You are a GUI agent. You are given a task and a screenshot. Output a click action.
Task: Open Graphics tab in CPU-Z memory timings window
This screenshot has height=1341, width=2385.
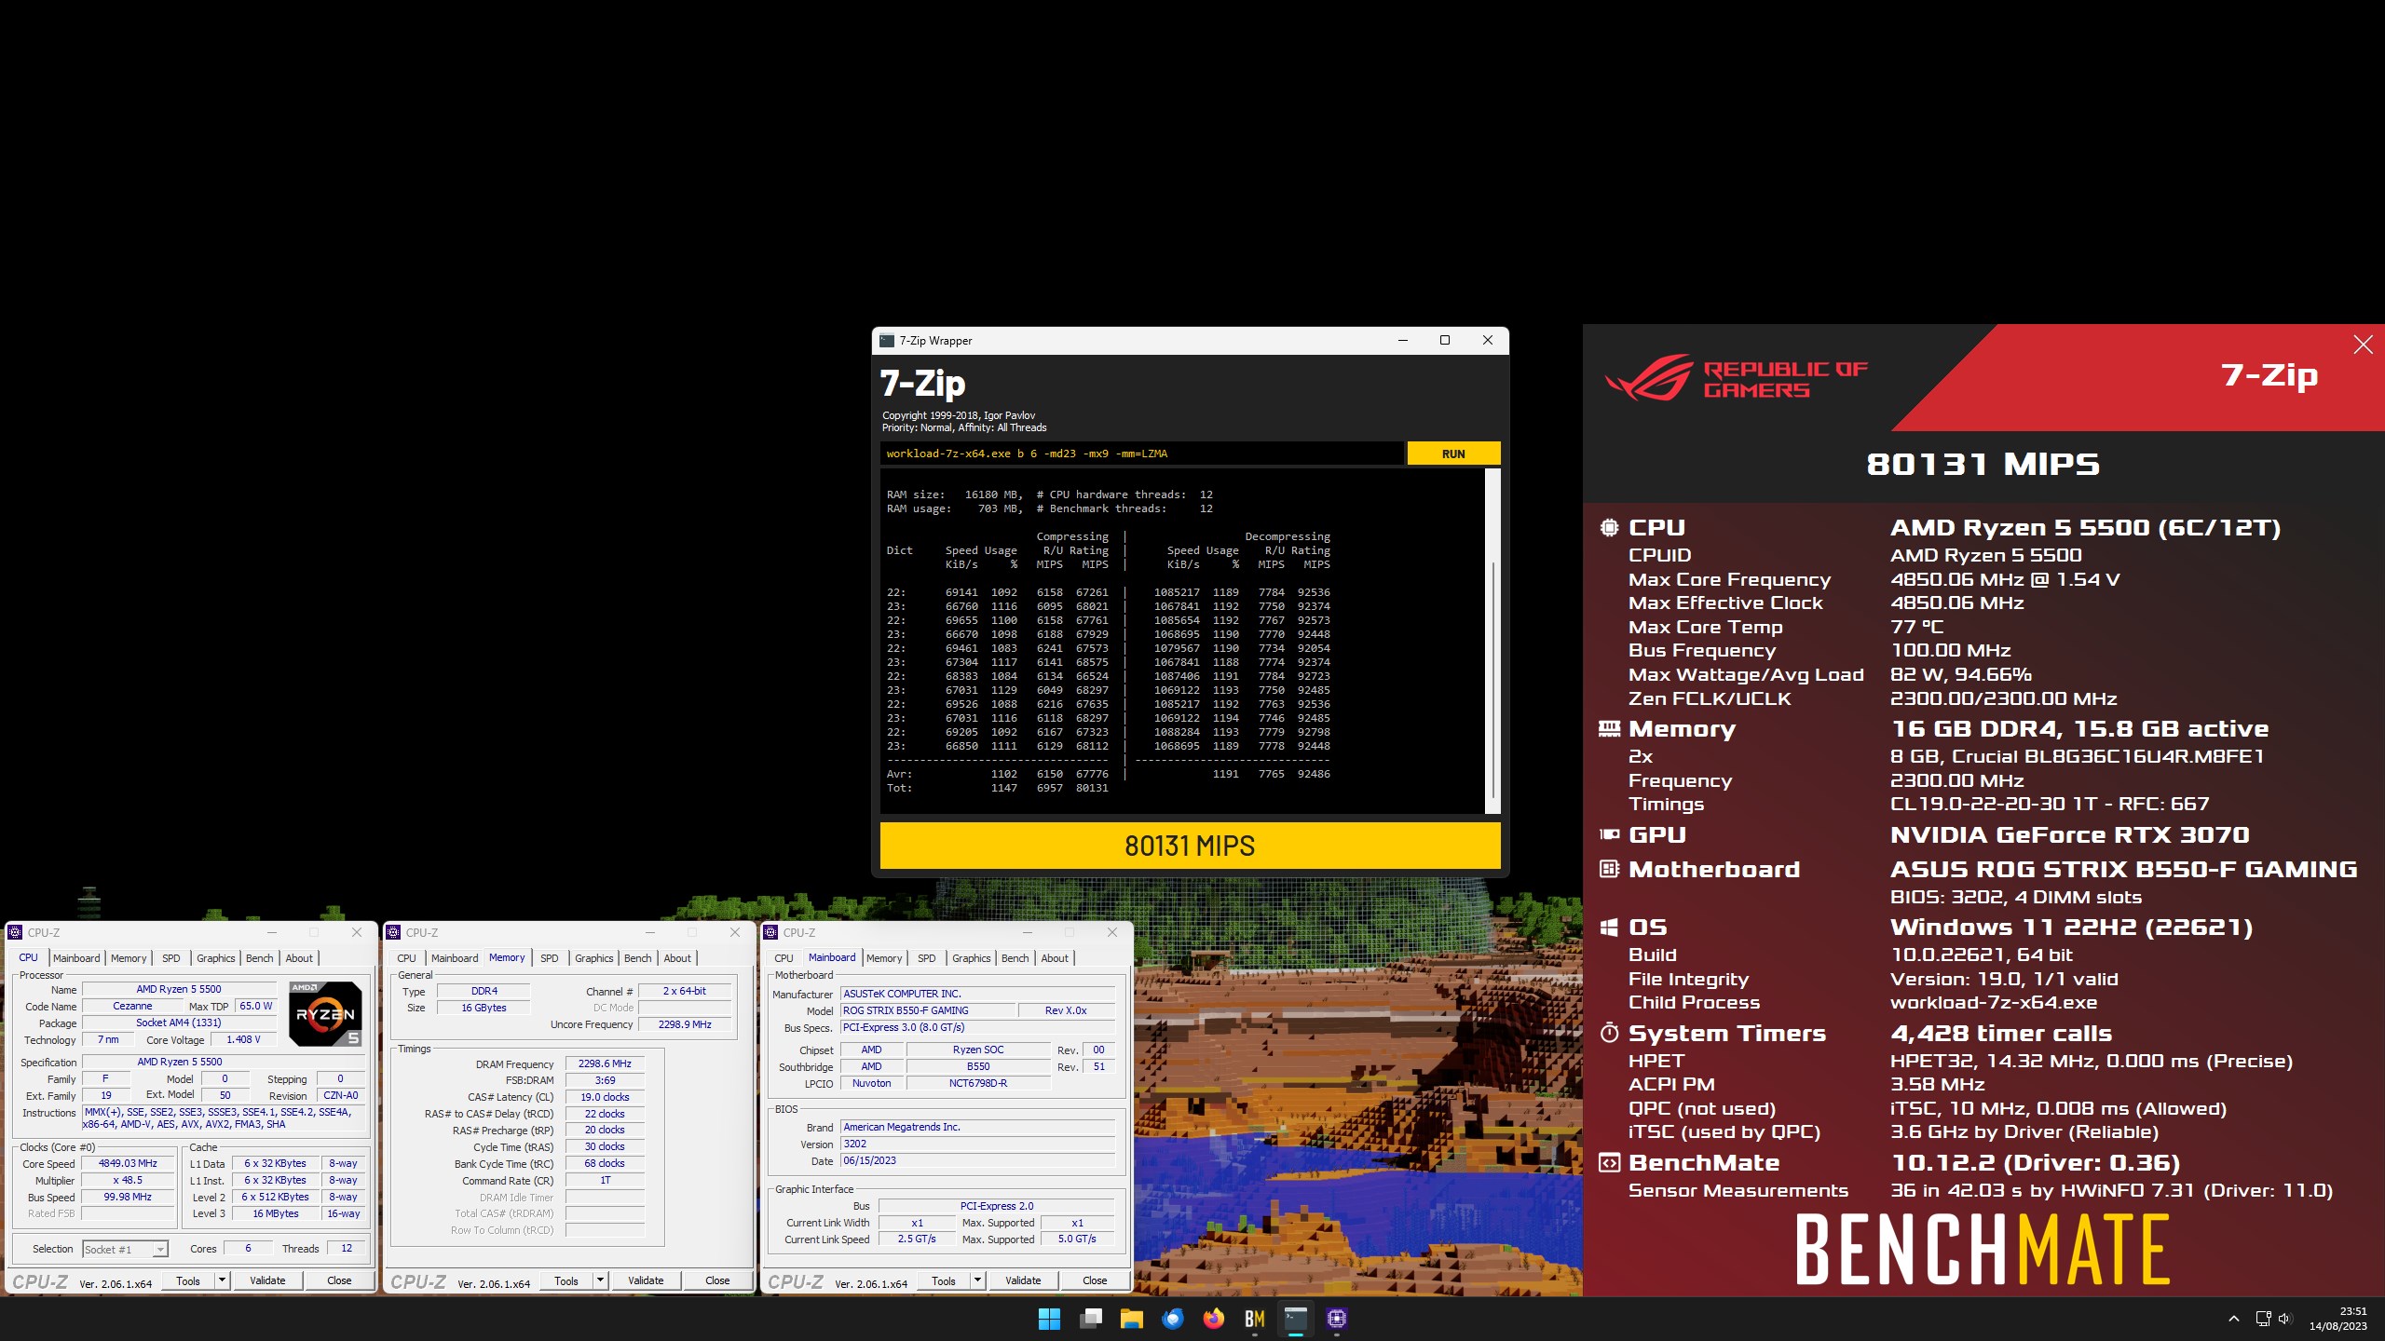click(x=594, y=958)
